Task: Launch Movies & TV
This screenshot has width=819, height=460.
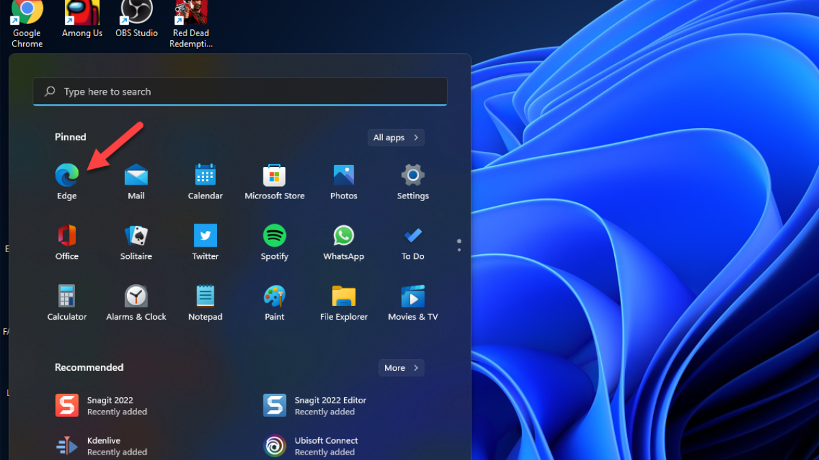Action: click(413, 303)
